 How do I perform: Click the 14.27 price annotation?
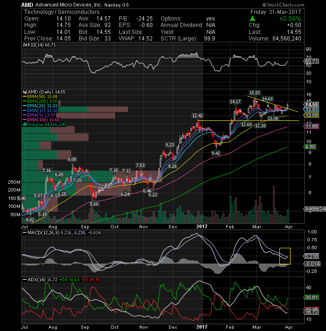click(235, 102)
